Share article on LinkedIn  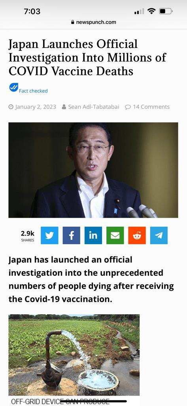point(93,236)
